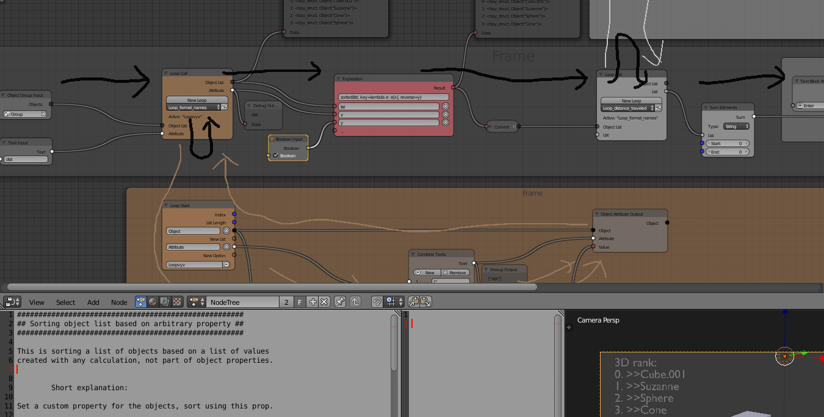Toggle fake user F for NodeTree
Screen dimensions: 824x417
tap(300, 302)
